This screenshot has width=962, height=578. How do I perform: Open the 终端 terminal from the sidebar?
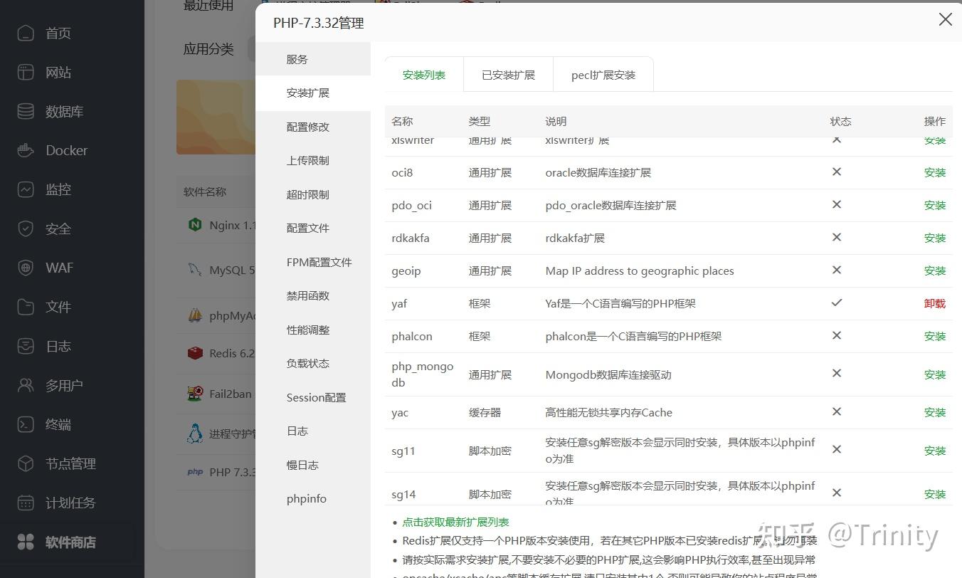(58, 424)
